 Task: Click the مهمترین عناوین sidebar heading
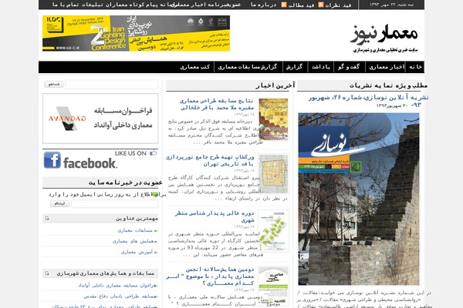click(x=137, y=219)
